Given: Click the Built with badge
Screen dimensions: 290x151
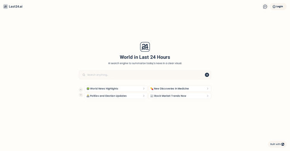Looking at the screenshot, I should 277,144.
